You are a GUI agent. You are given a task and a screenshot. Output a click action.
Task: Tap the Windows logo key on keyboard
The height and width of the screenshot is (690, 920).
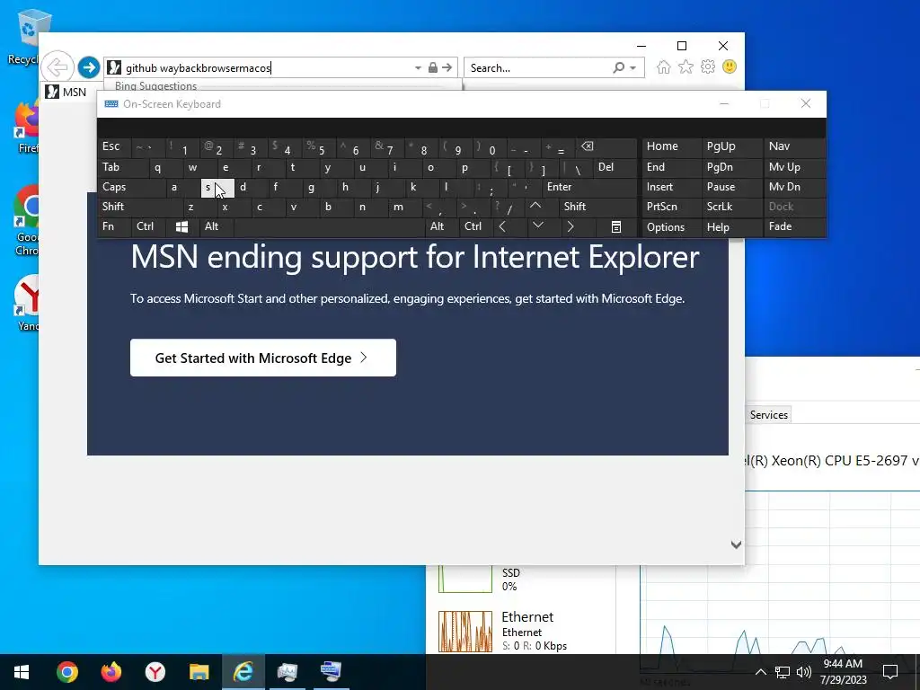(181, 226)
